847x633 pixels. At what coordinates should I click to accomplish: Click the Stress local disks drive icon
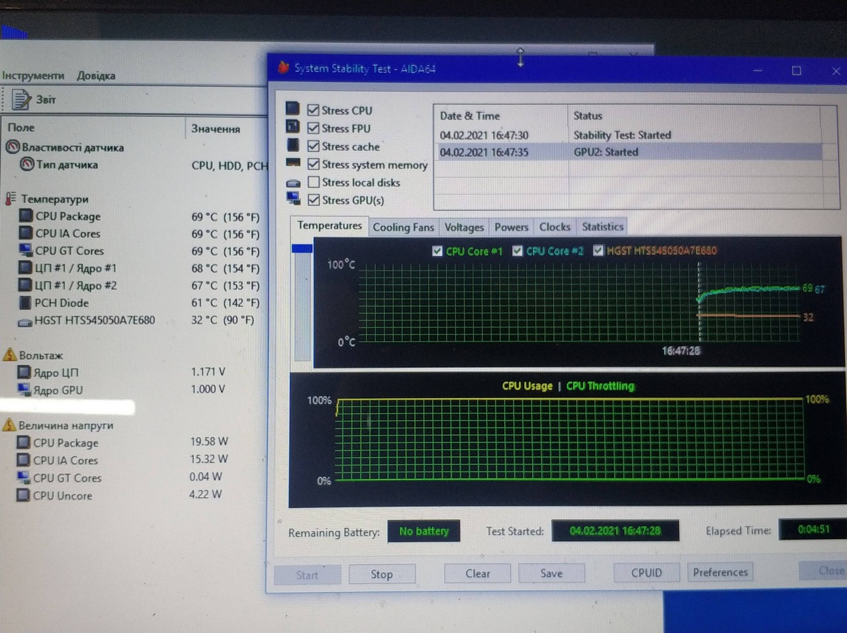point(293,183)
